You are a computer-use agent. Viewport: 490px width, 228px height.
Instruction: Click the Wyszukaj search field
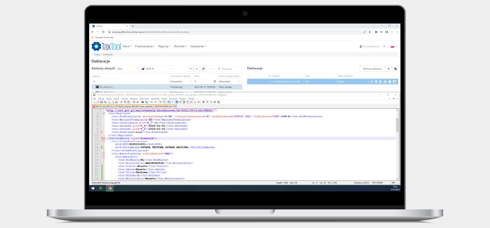[x=231, y=69]
